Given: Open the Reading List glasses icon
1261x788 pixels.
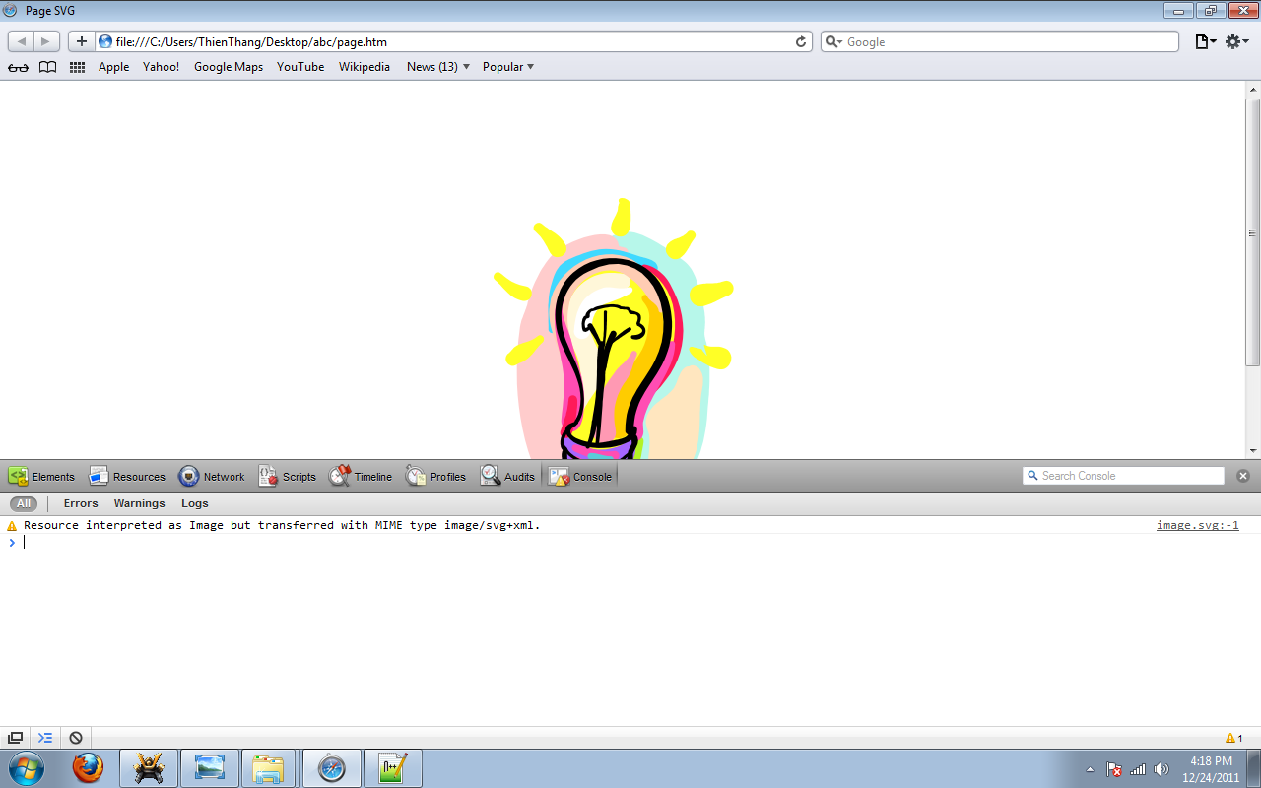Looking at the screenshot, I should 18,67.
